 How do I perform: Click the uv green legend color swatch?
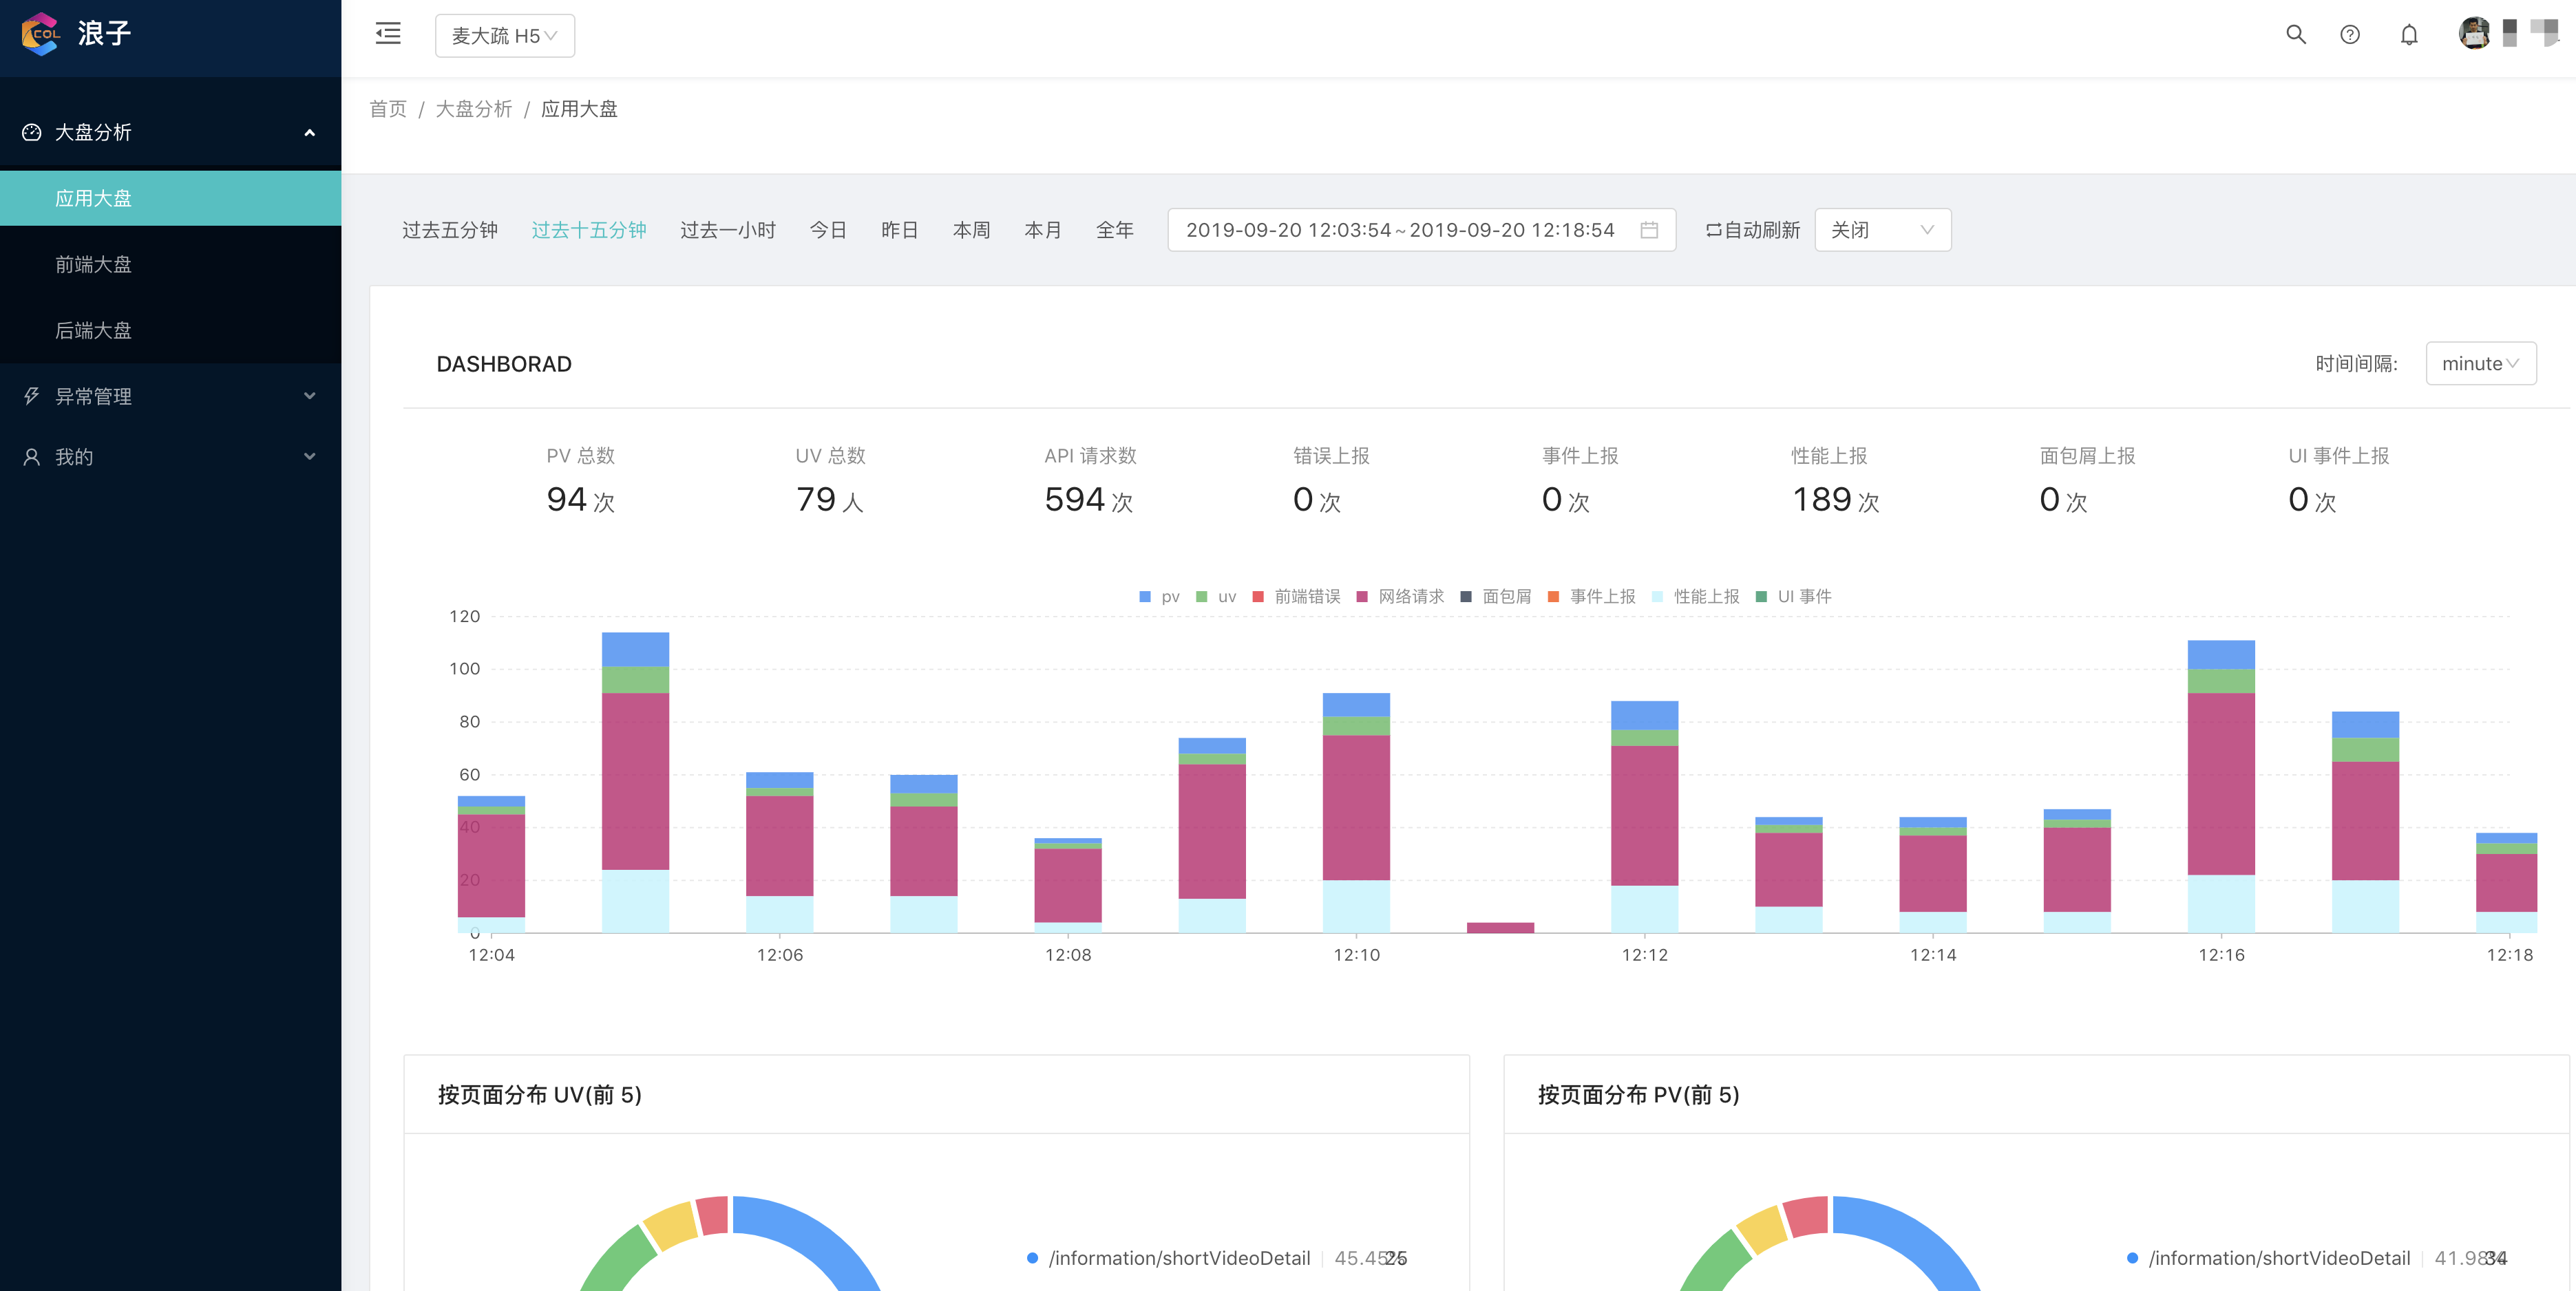tap(1201, 597)
